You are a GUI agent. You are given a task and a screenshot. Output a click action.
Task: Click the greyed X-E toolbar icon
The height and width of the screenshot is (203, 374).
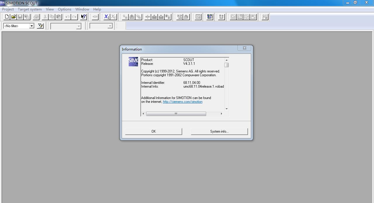click(113, 17)
